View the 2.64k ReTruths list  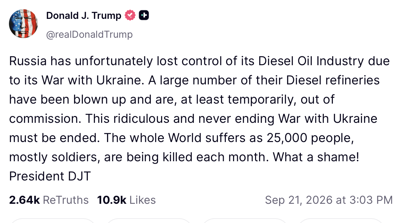tap(49, 200)
